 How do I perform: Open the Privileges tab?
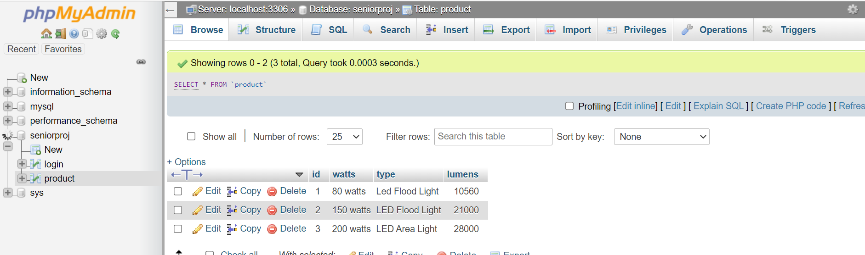tap(635, 30)
